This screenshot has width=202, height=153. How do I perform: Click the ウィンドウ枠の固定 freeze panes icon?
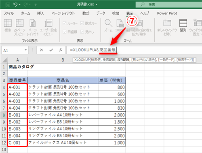(x=198, y=23)
